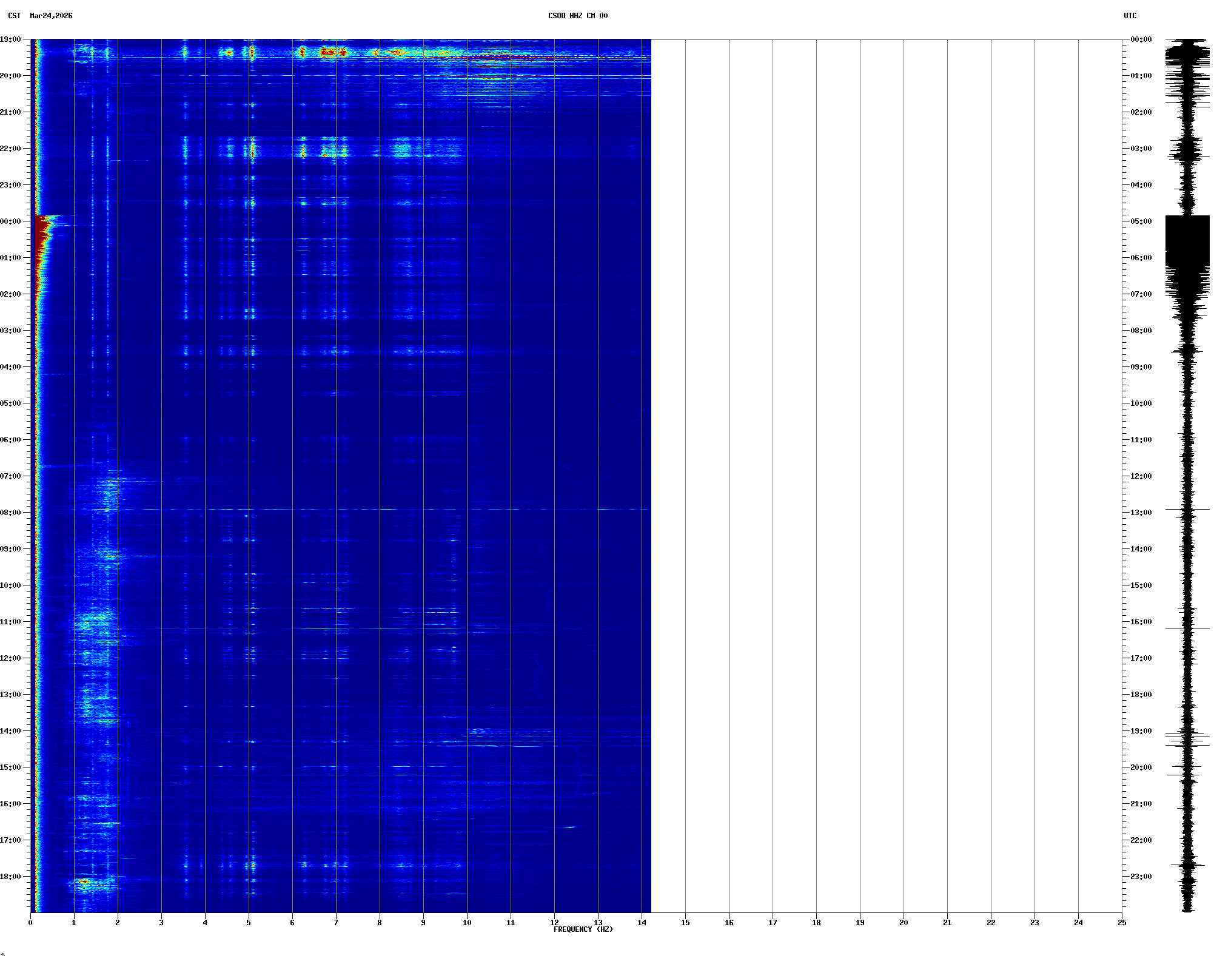1214x961 pixels.
Task: Click the 23:00 UTC time marker
Action: click(x=1141, y=877)
